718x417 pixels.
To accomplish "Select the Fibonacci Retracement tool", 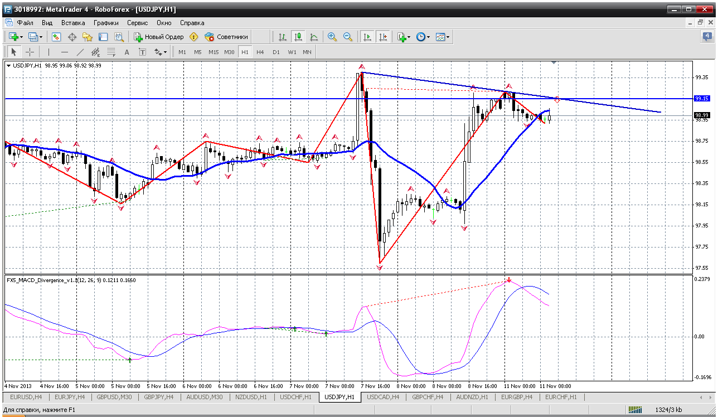I will 111,52.
